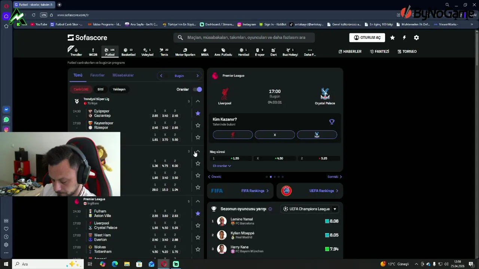Favorite the Liverpool Crystal Palace match star
Image resolution: width=479 pixels, height=269 pixels.
pos(198,225)
